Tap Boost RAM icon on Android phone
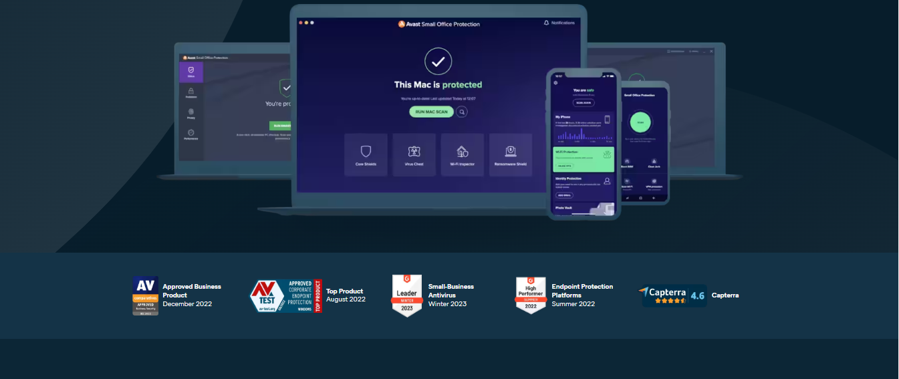The height and width of the screenshot is (379, 899). point(628,161)
